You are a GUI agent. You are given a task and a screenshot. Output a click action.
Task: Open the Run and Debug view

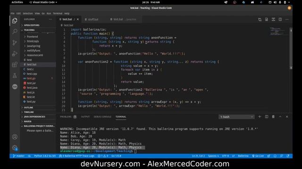15,54
